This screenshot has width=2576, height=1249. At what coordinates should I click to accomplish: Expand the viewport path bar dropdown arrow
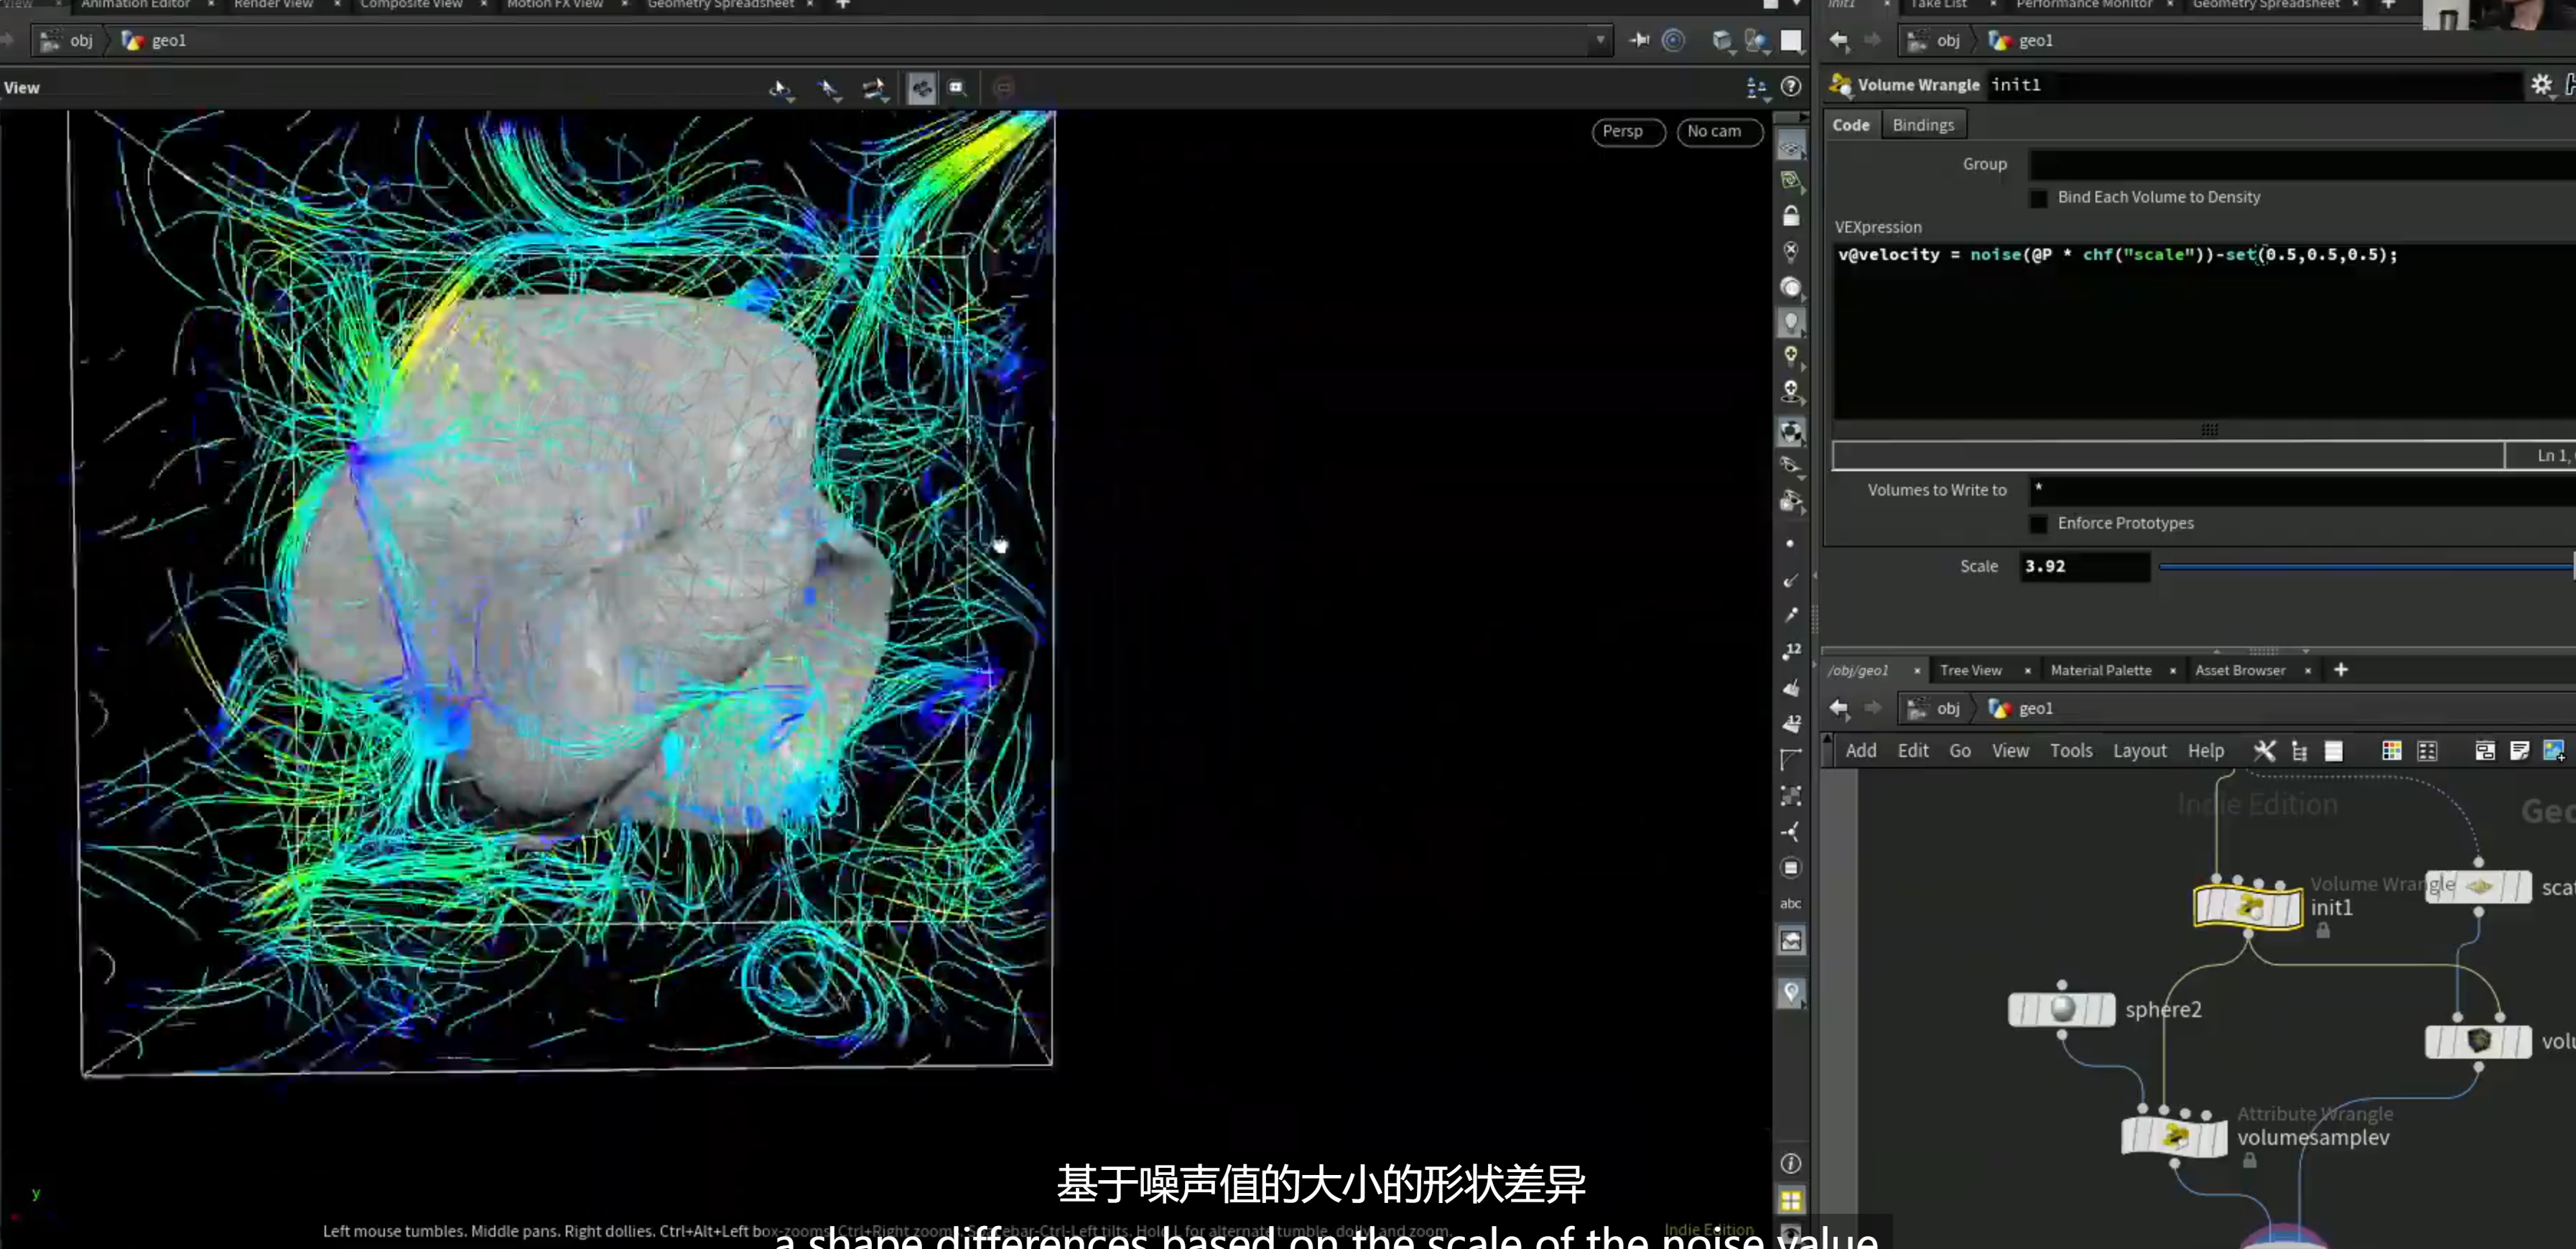point(1600,41)
